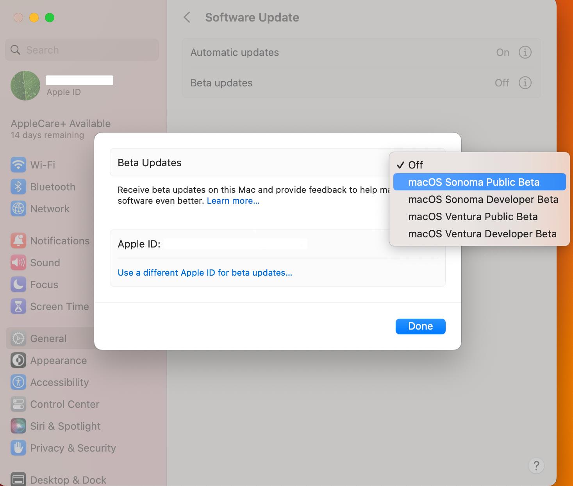Choose macOS Sonoma Developer Beta
573x486 pixels.
pos(480,199)
